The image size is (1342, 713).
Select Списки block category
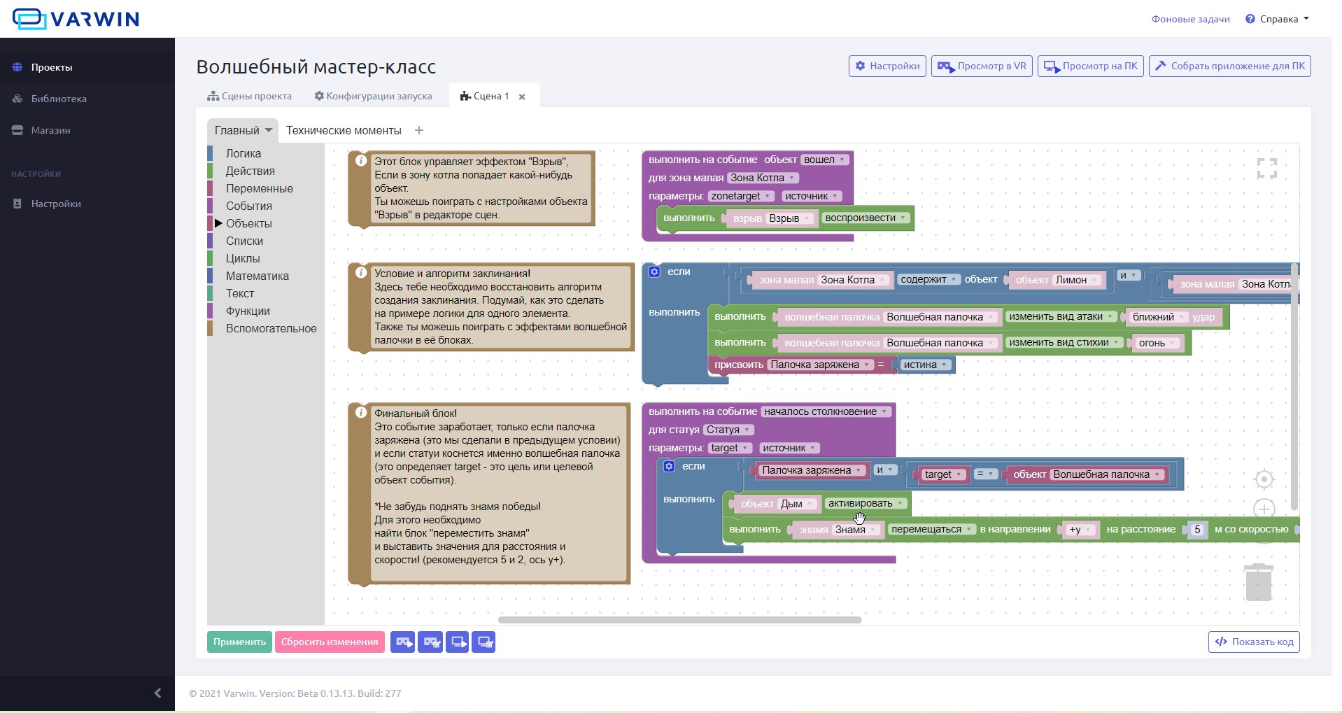coord(245,241)
